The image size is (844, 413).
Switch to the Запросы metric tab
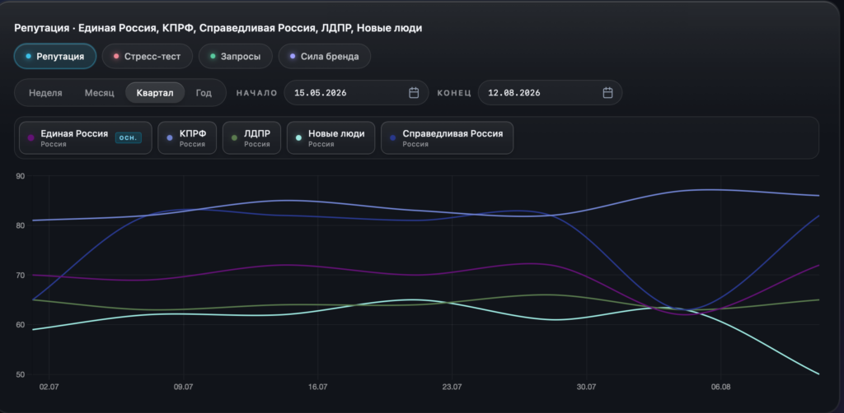tap(235, 57)
